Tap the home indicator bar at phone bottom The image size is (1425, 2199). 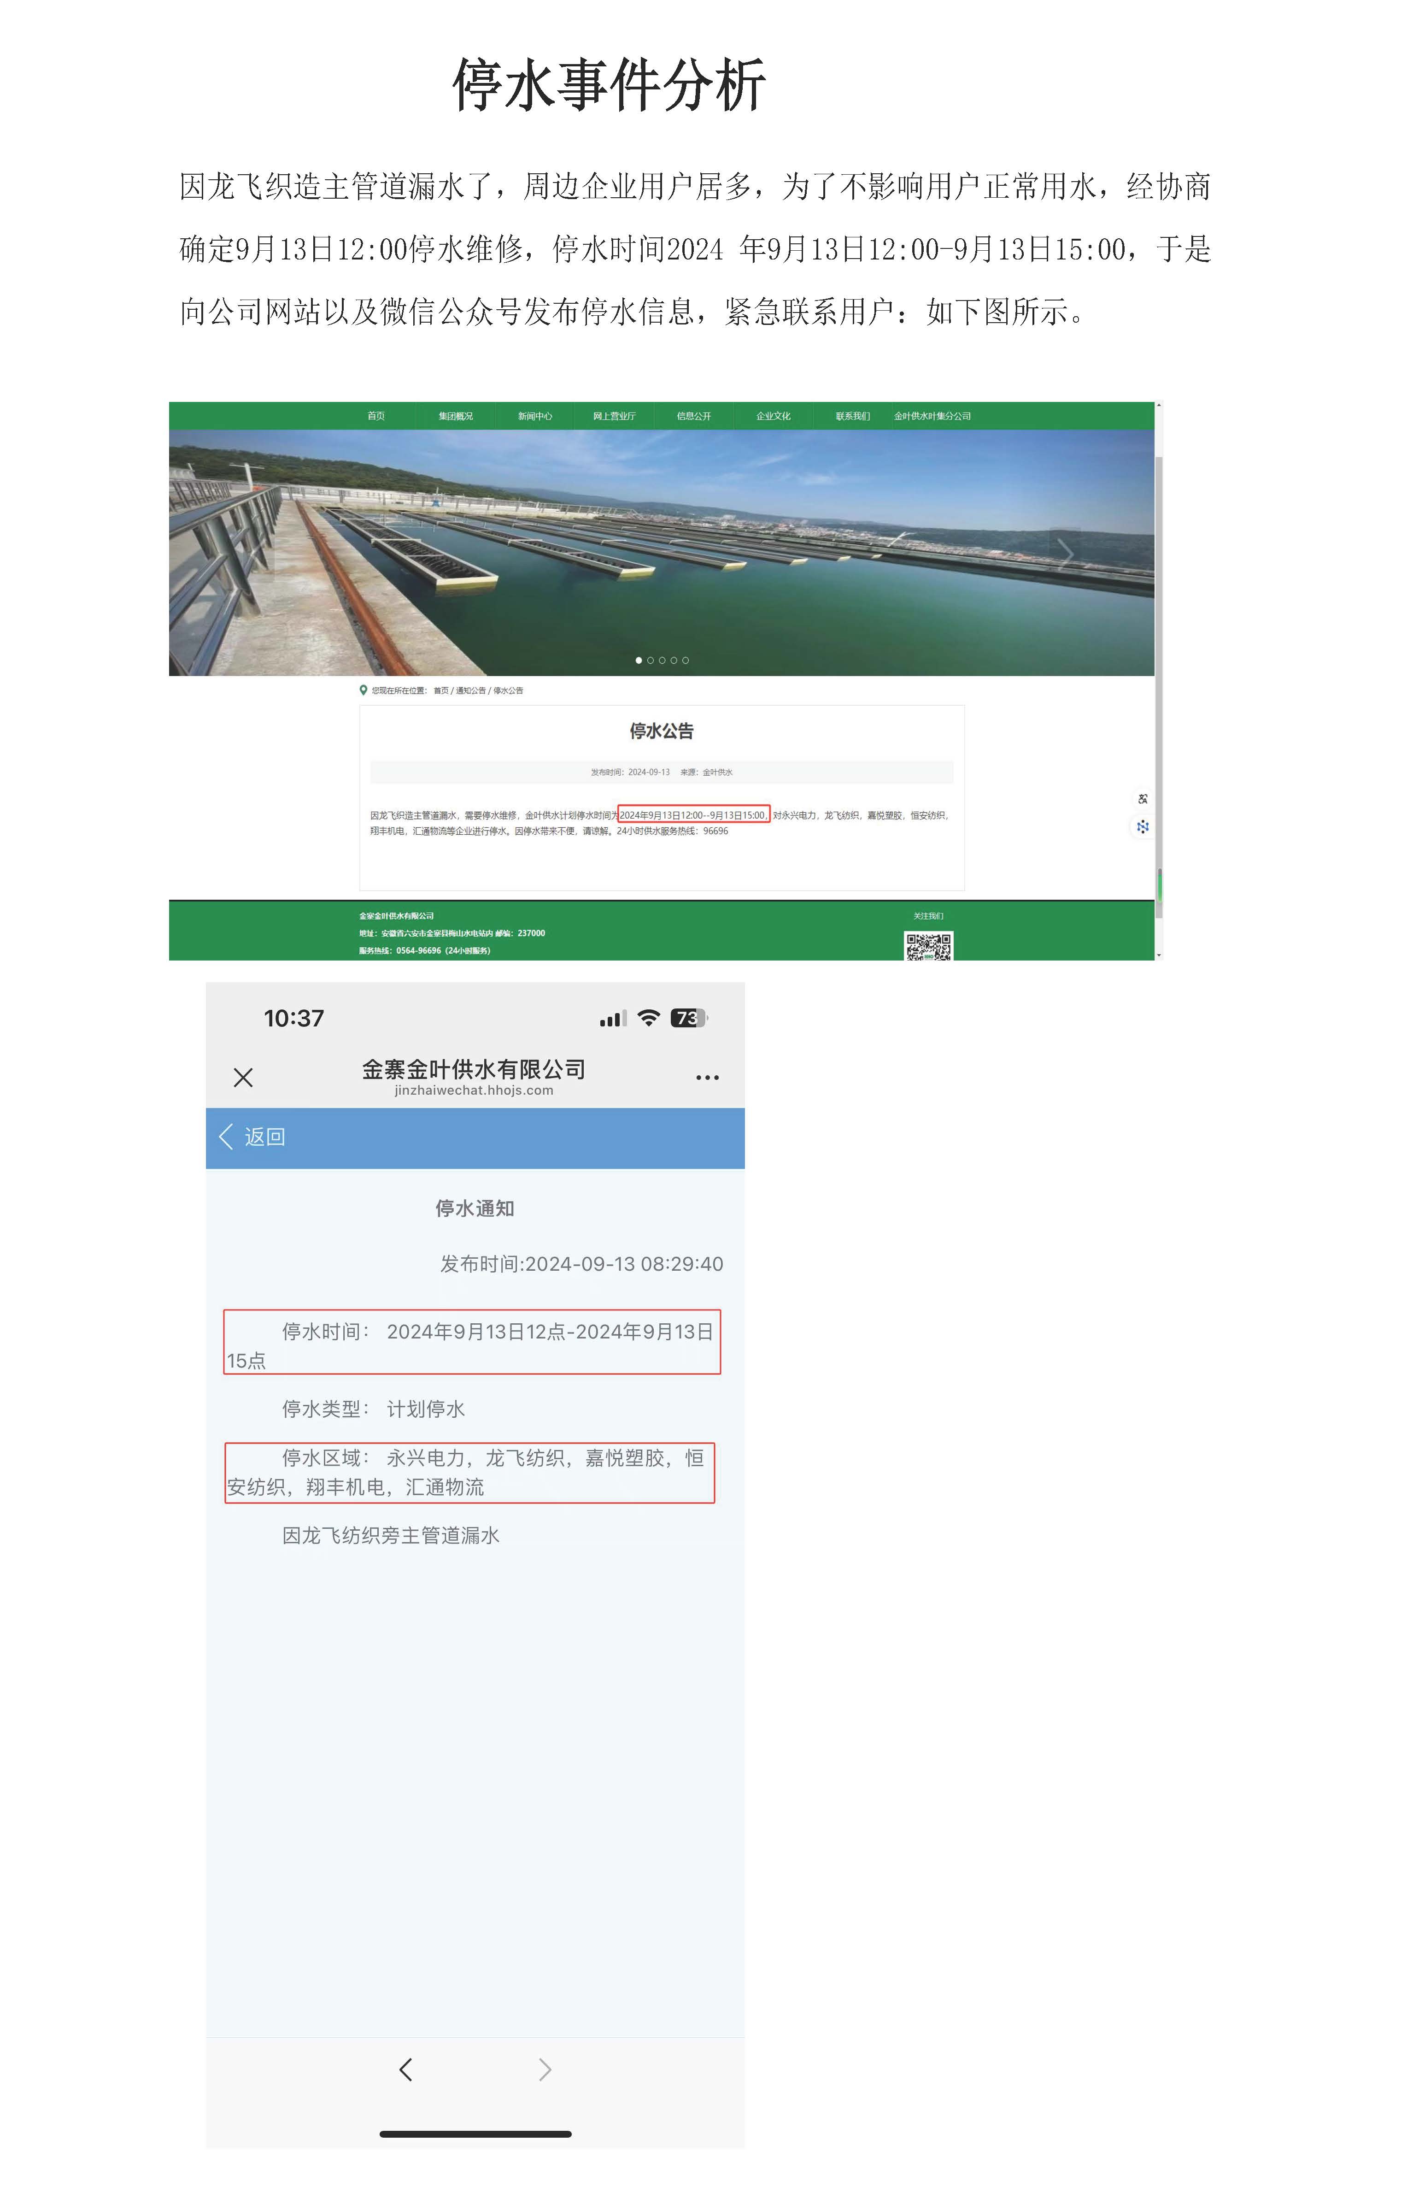pyautogui.click(x=475, y=2134)
